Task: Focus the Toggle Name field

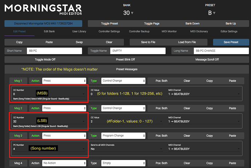Action: tap(138, 51)
